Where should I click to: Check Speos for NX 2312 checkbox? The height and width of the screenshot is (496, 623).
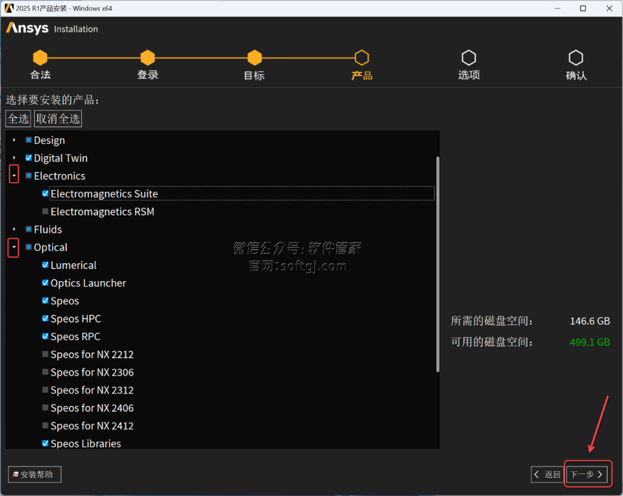point(46,390)
